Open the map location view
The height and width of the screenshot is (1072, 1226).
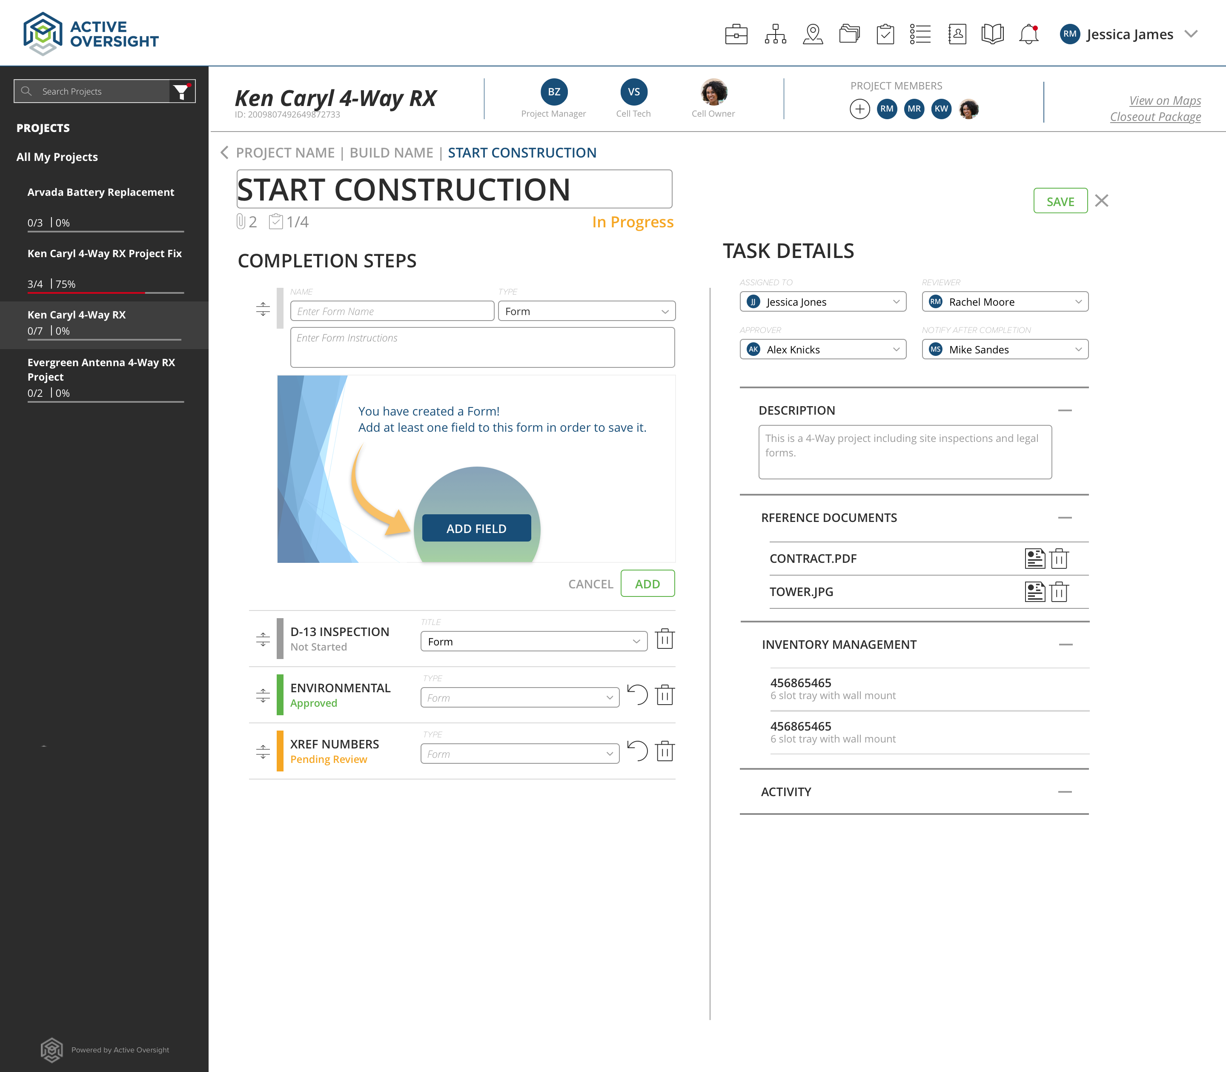tap(814, 34)
